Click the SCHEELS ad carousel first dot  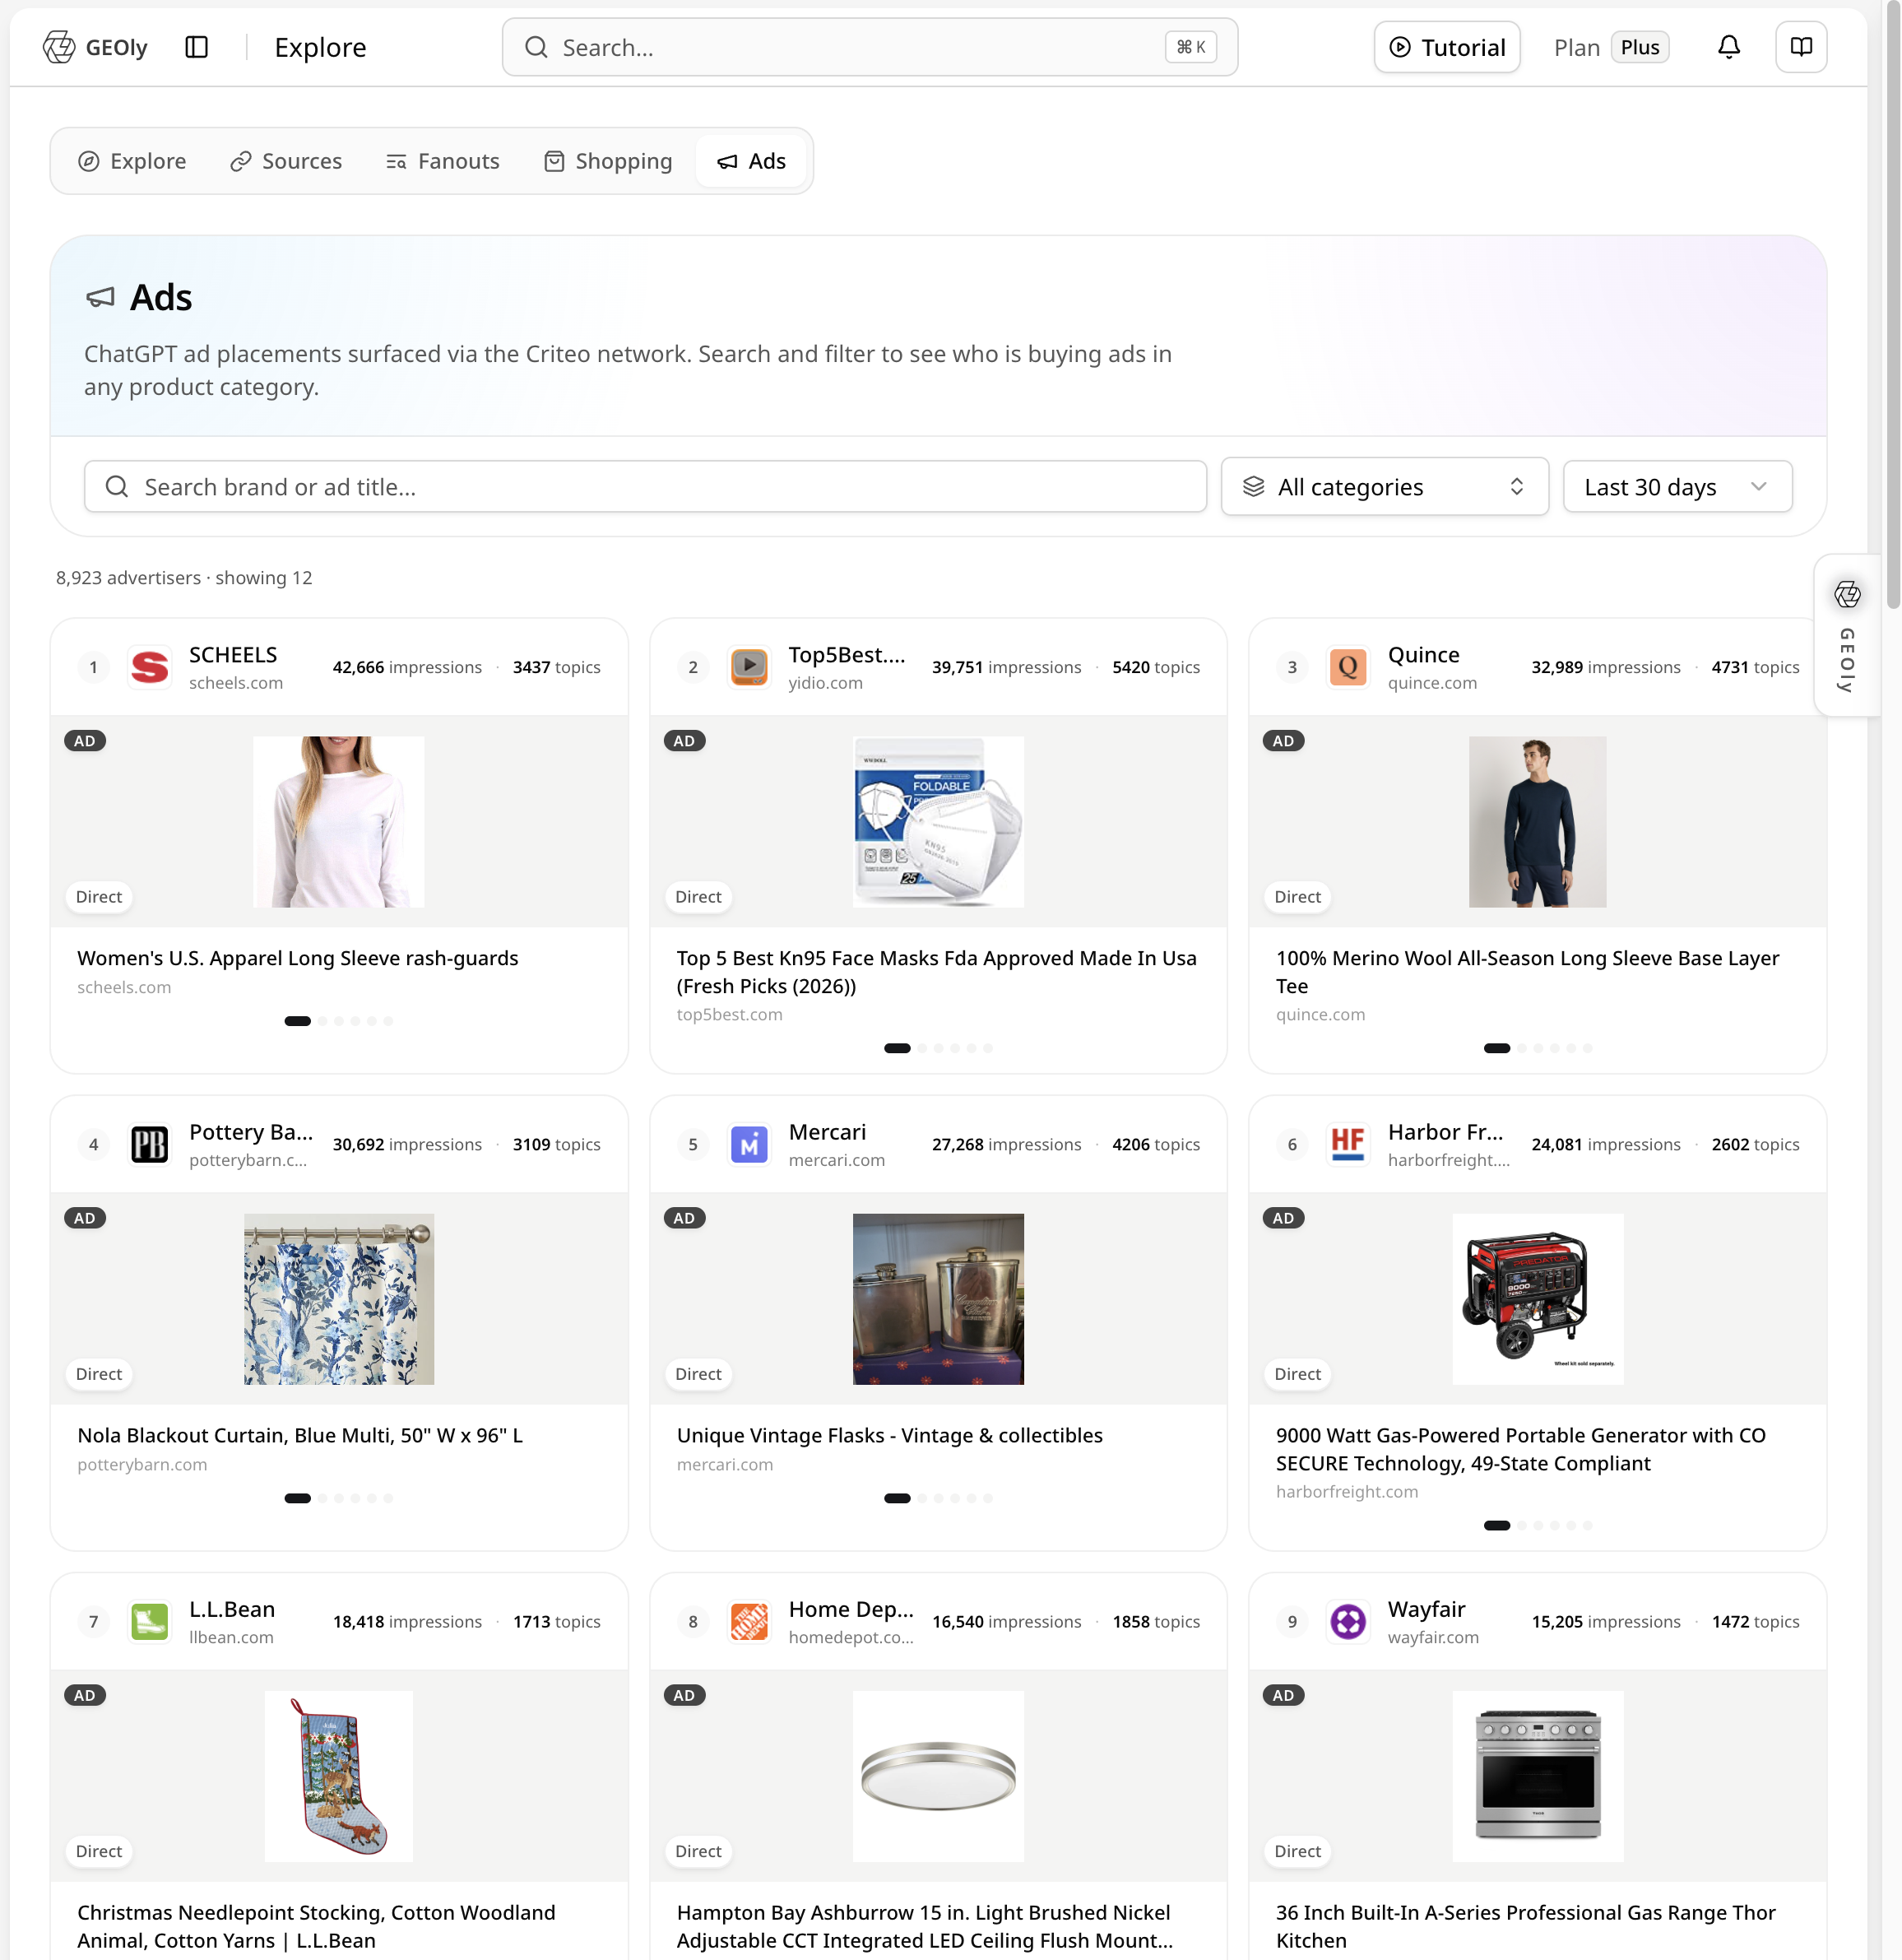pyautogui.click(x=297, y=1021)
